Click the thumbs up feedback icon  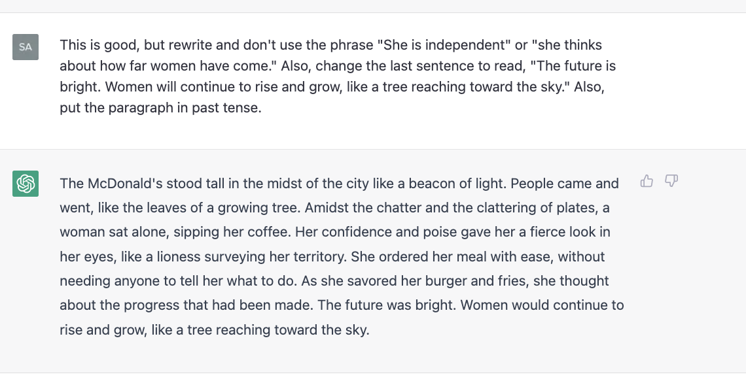(647, 181)
